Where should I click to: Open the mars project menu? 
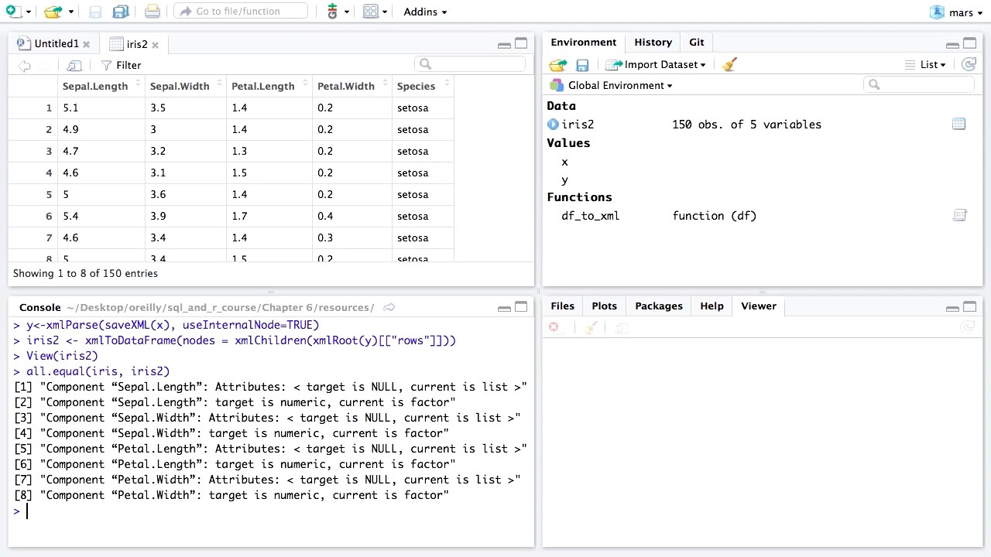[x=957, y=12]
